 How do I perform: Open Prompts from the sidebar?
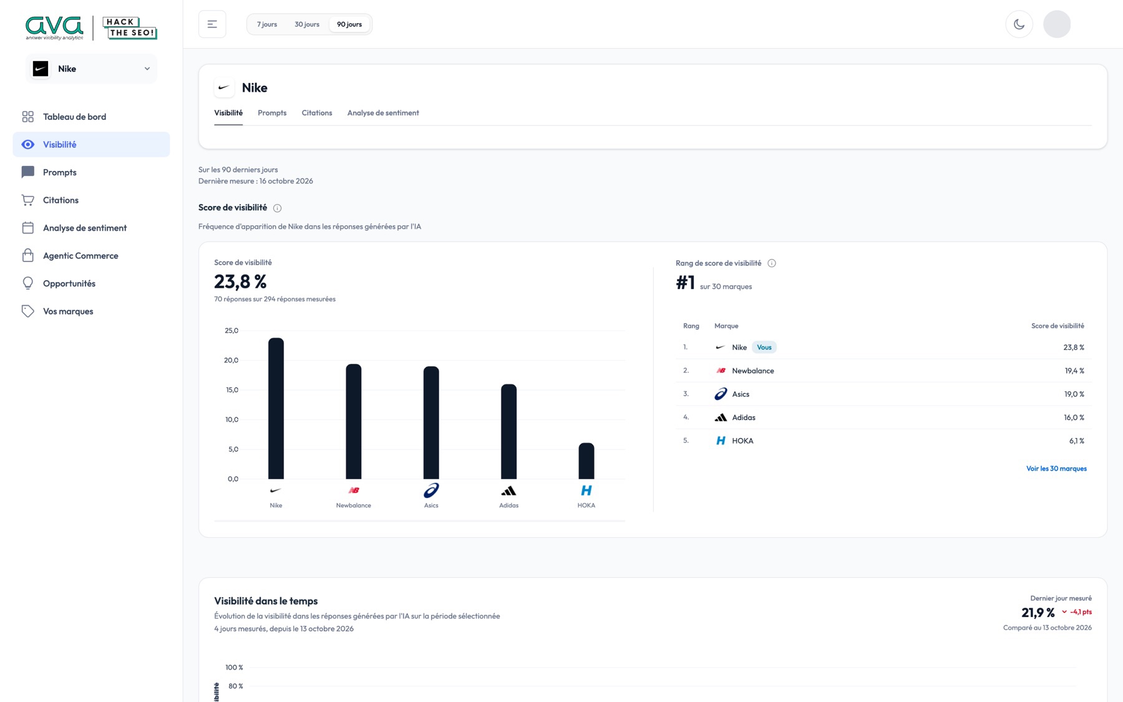pyautogui.click(x=91, y=172)
